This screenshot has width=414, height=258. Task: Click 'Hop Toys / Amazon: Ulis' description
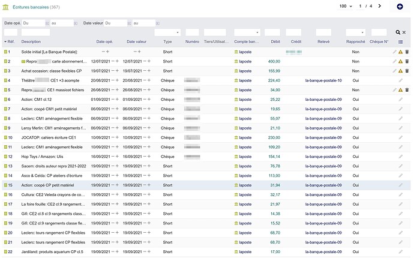pos(42,157)
